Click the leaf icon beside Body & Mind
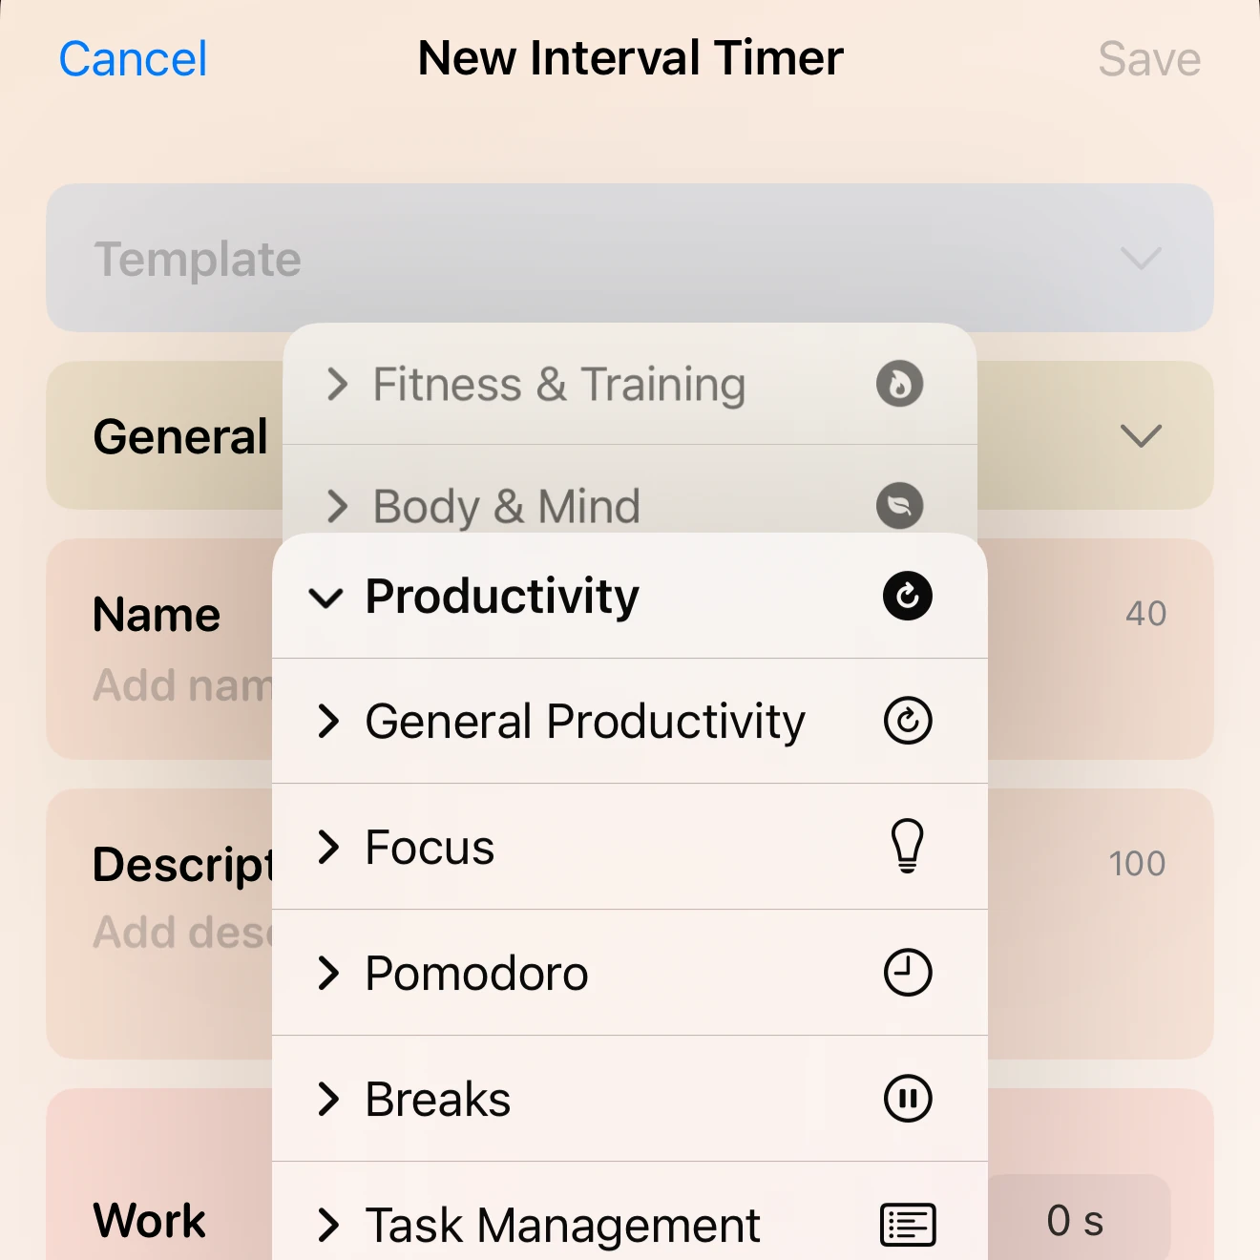Viewport: 1260px width, 1260px height. coord(898,506)
